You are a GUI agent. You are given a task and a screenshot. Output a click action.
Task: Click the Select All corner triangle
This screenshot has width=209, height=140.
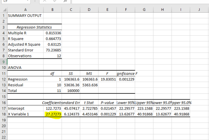click(x=4, y=10)
